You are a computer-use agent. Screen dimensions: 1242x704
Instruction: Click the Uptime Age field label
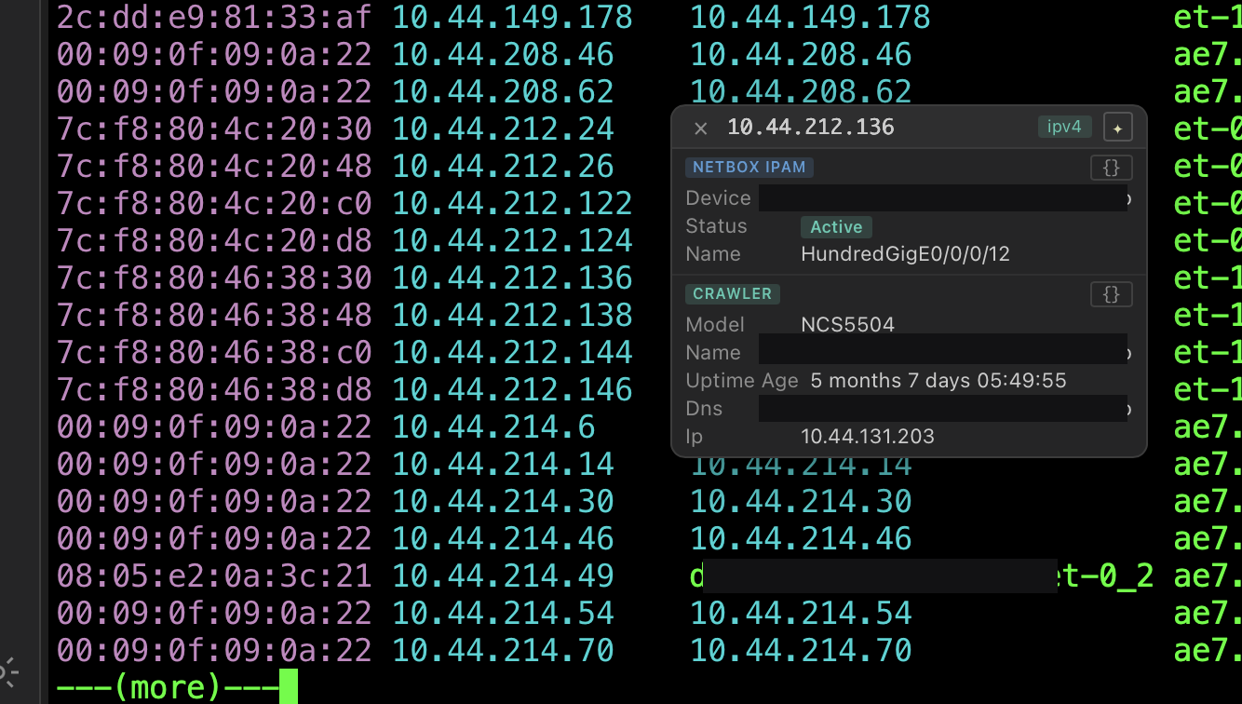pos(742,380)
